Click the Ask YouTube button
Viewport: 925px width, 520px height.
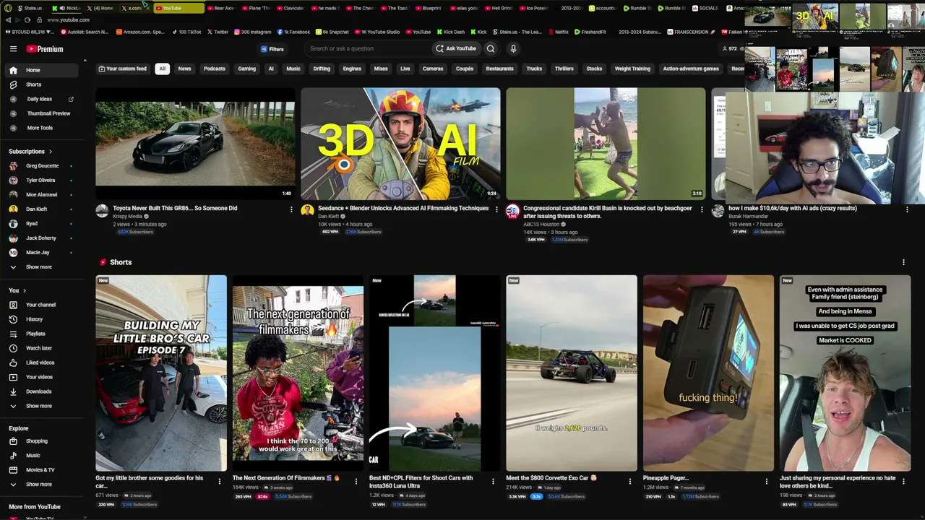click(456, 48)
